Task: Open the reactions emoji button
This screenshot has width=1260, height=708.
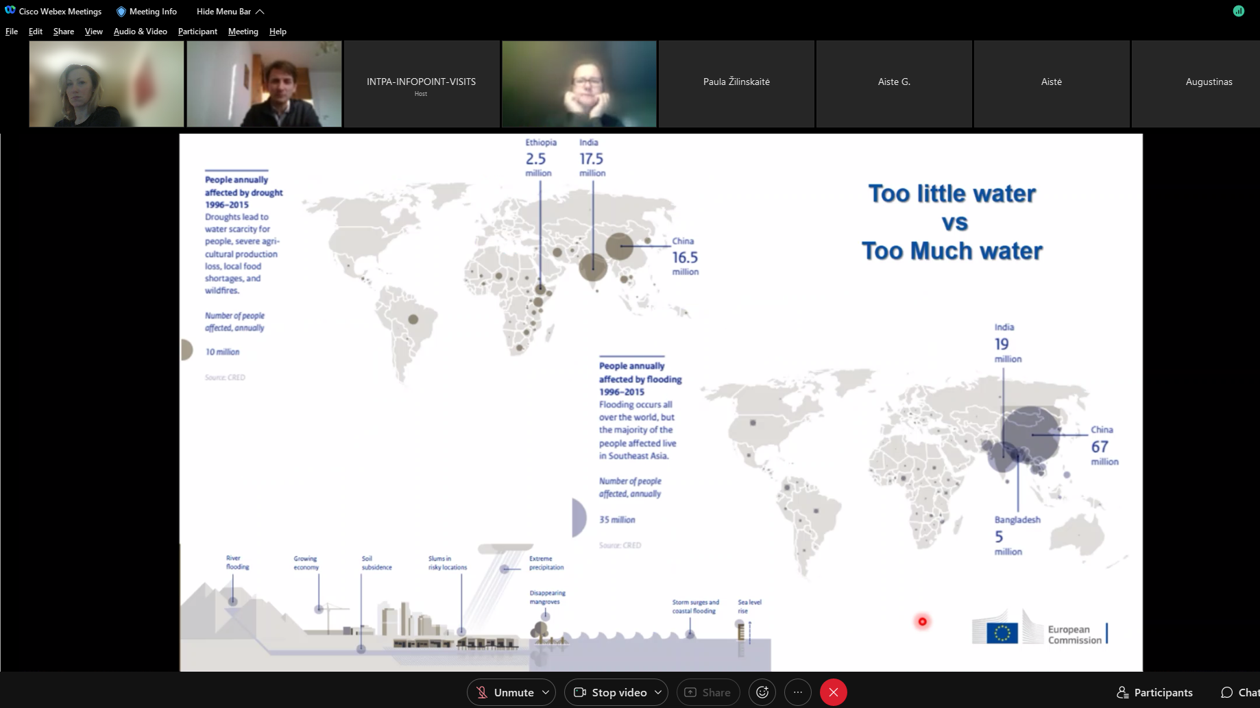Action: (x=762, y=692)
